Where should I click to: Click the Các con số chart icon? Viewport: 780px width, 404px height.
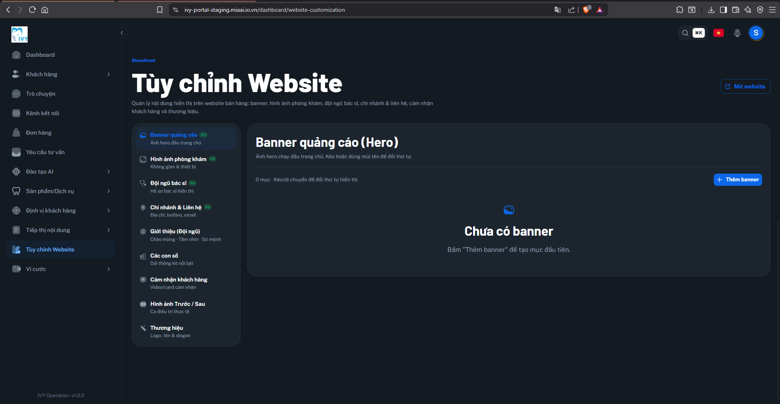click(143, 256)
